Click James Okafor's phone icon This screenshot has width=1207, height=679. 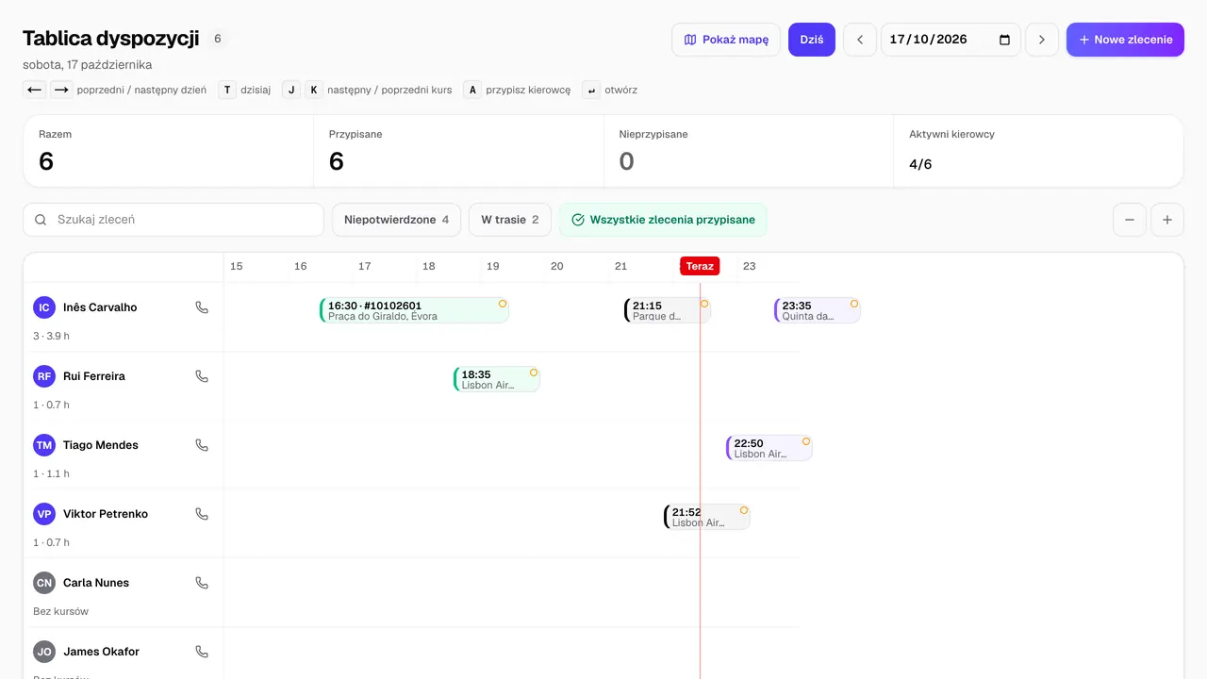tap(202, 652)
